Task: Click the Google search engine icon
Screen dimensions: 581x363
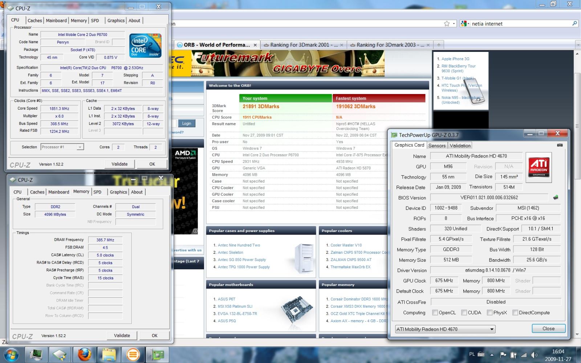Action: click(463, 24)
